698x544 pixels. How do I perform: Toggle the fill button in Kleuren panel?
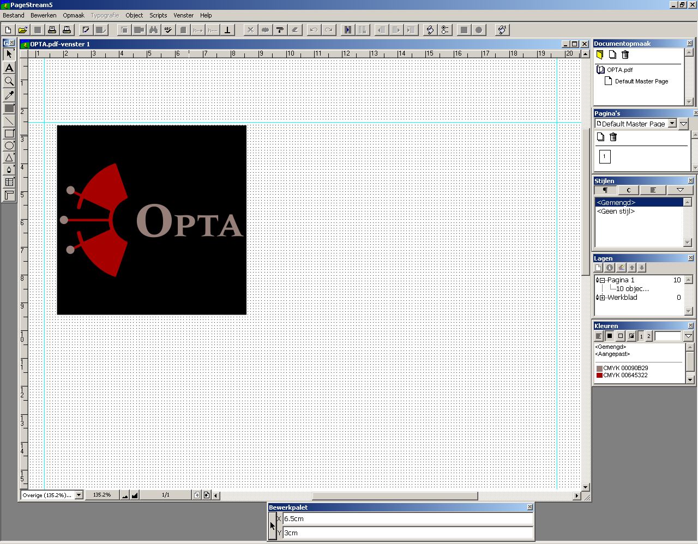(610, 336)
